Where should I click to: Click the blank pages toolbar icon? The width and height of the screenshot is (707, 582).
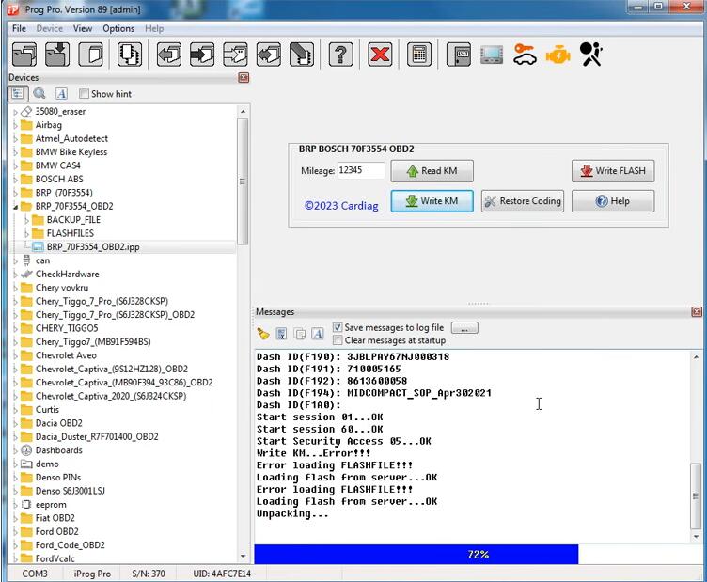(x=90, y=55)
